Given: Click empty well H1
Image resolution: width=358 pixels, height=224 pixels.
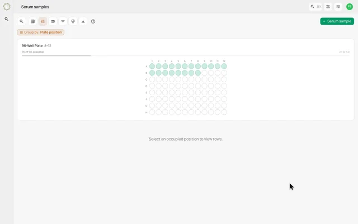Looking at the screenshot, I should click(152, 112).
